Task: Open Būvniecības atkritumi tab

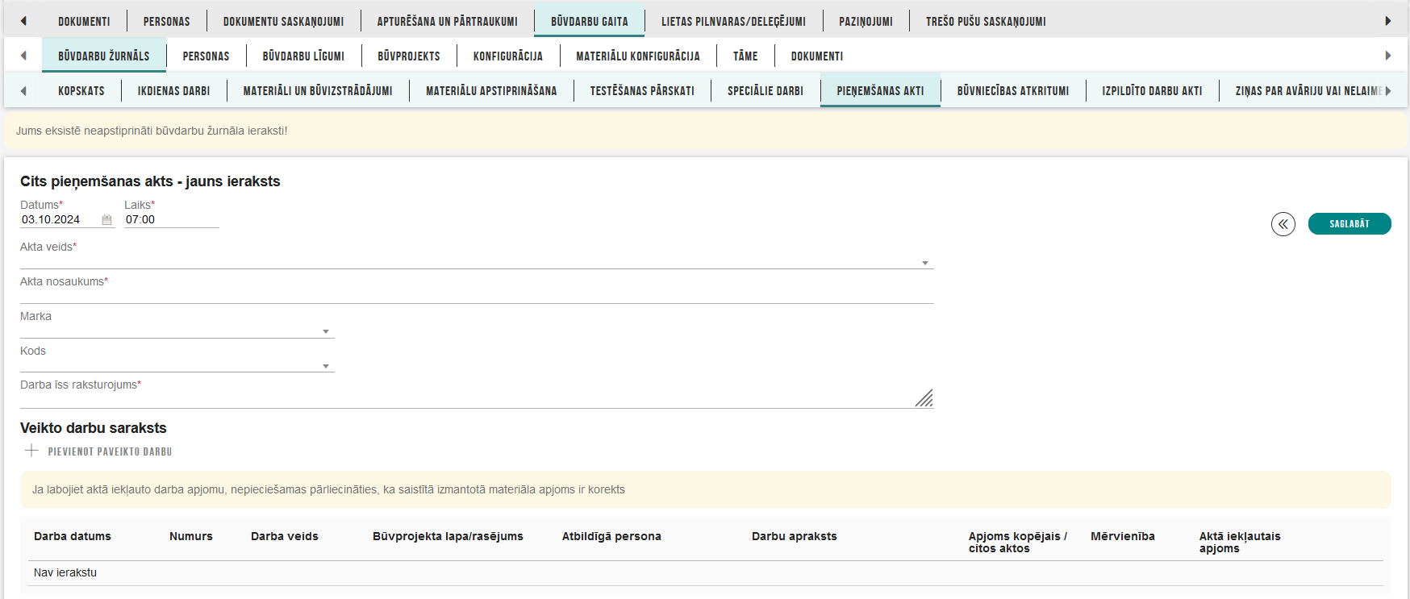Action: (1013, 90)
